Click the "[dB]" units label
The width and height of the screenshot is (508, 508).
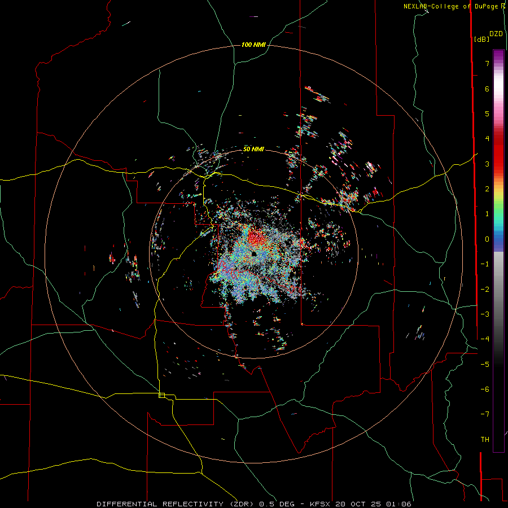pyautogui.click(x=481, y=39)
